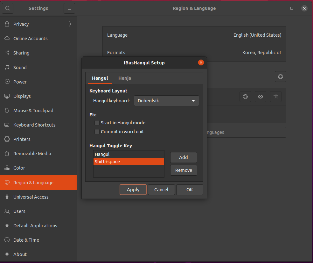Click the search icon in Settings header
The width and height of the screenshot is (313, 263).
(x=8, y=8)
